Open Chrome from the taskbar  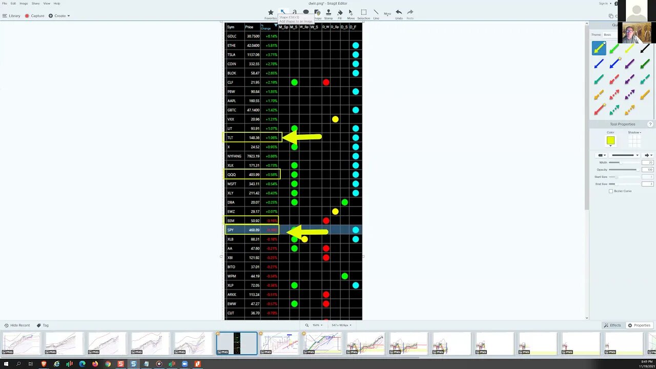coord(108,364)
